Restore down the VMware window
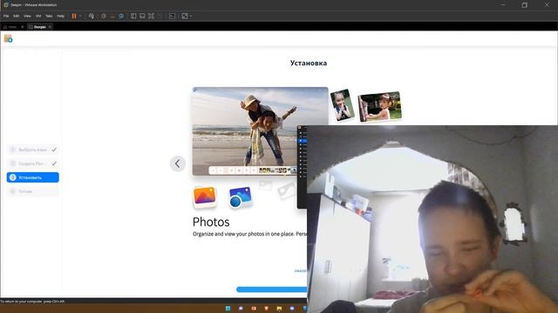This screenshot has width=558, height=313. [x=525, y=5]
